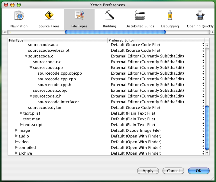Open the Opening Quickly top hat icon
The width and height of the screenshot is (216, 182).
pyautogui.click(x=200, y=15)
